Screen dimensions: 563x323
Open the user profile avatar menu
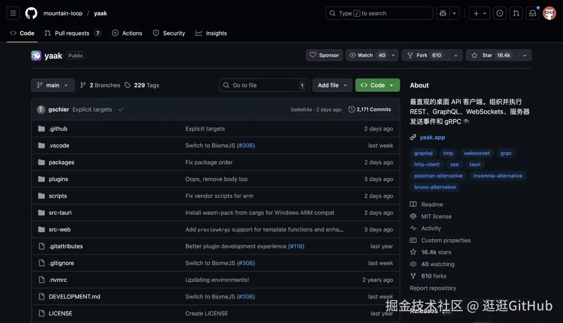tap(549, 13)
